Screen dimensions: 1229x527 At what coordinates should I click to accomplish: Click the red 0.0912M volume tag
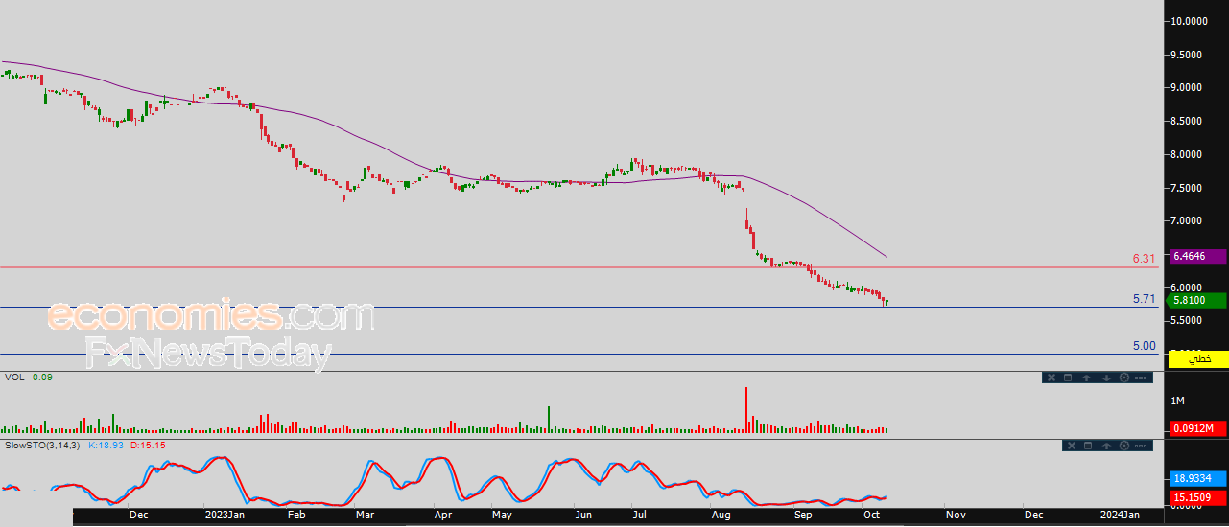point(1196,428)
